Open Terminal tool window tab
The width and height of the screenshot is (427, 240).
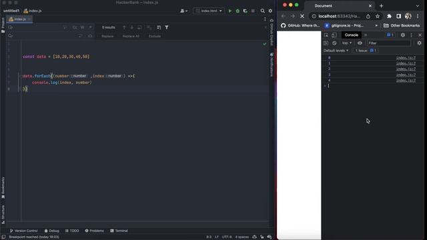pyautogui.click(x=119, y=231)
